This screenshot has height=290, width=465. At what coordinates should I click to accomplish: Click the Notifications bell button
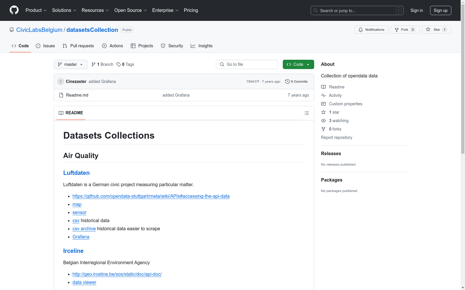click(371, 30)
